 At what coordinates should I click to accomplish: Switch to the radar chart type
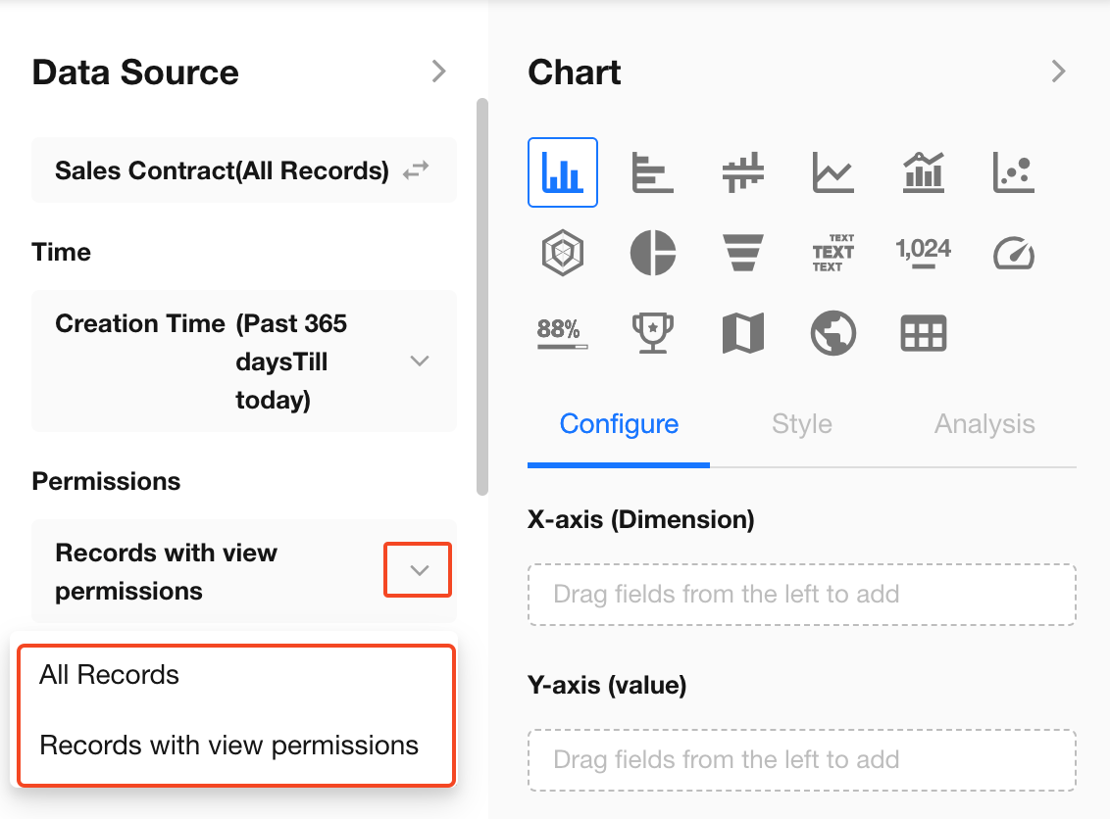(x=563, y=254)
